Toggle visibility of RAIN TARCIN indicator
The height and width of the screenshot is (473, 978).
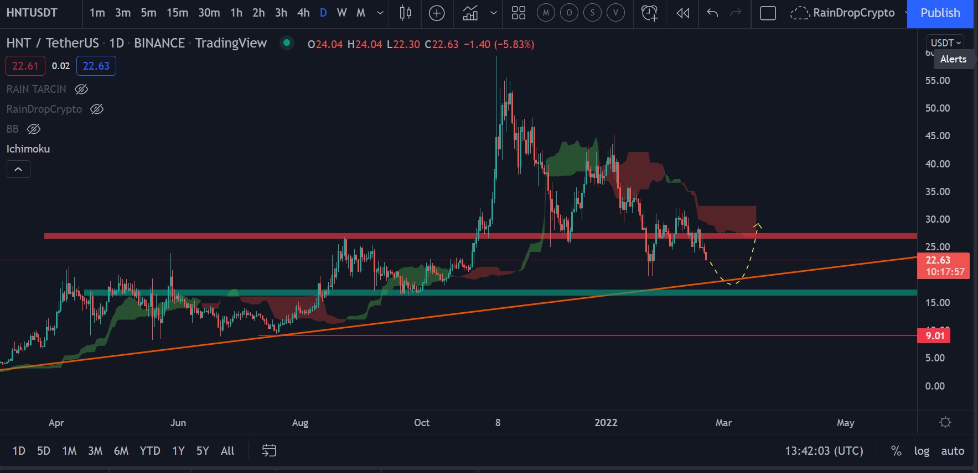81,89
